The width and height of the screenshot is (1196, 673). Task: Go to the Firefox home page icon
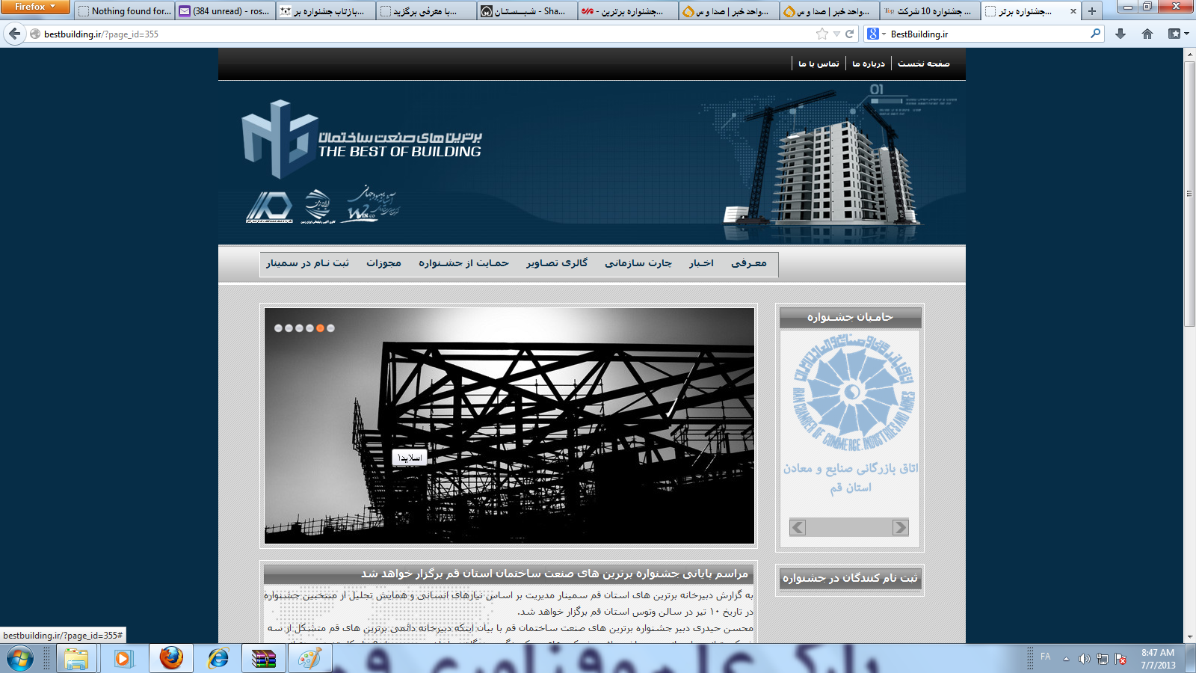point(1147,34)
